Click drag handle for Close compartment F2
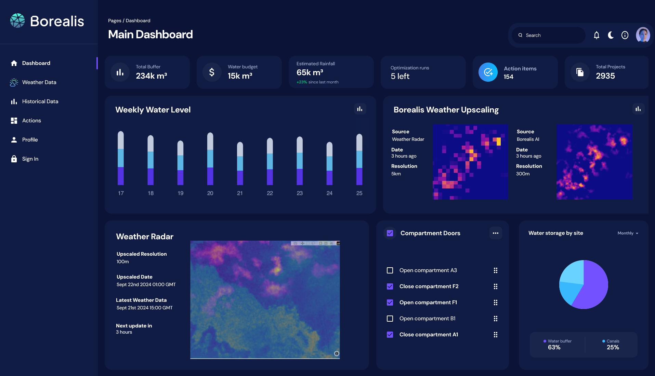The image size is (655, 376). pos(496,286)
